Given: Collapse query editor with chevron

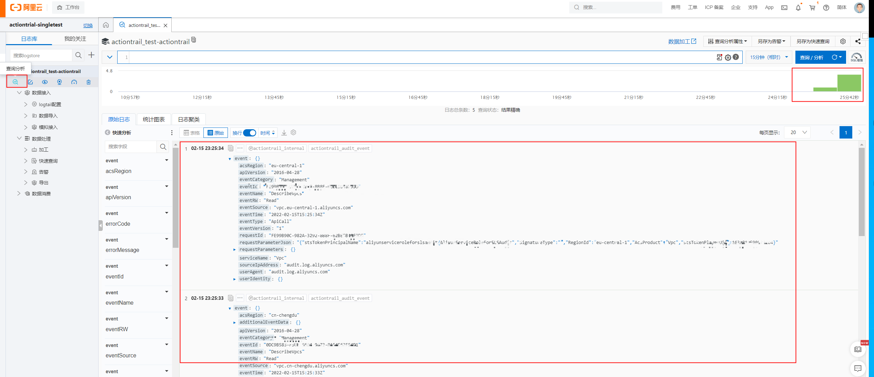Looking at the screenshot, I should coord(110,57).
